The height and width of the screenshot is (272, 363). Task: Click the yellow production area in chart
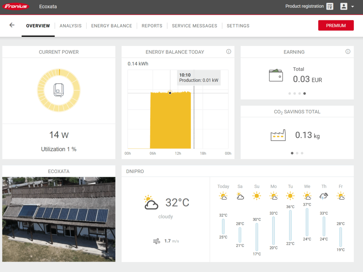coord(171,120)
